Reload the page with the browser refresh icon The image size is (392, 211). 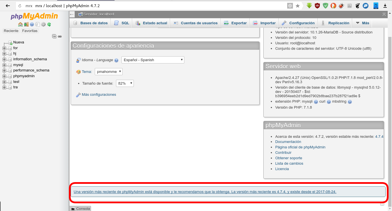pos(20,6)
